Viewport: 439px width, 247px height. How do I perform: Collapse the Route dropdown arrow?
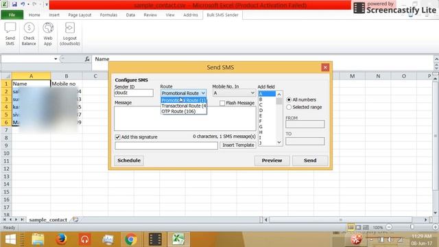[203, 93]
